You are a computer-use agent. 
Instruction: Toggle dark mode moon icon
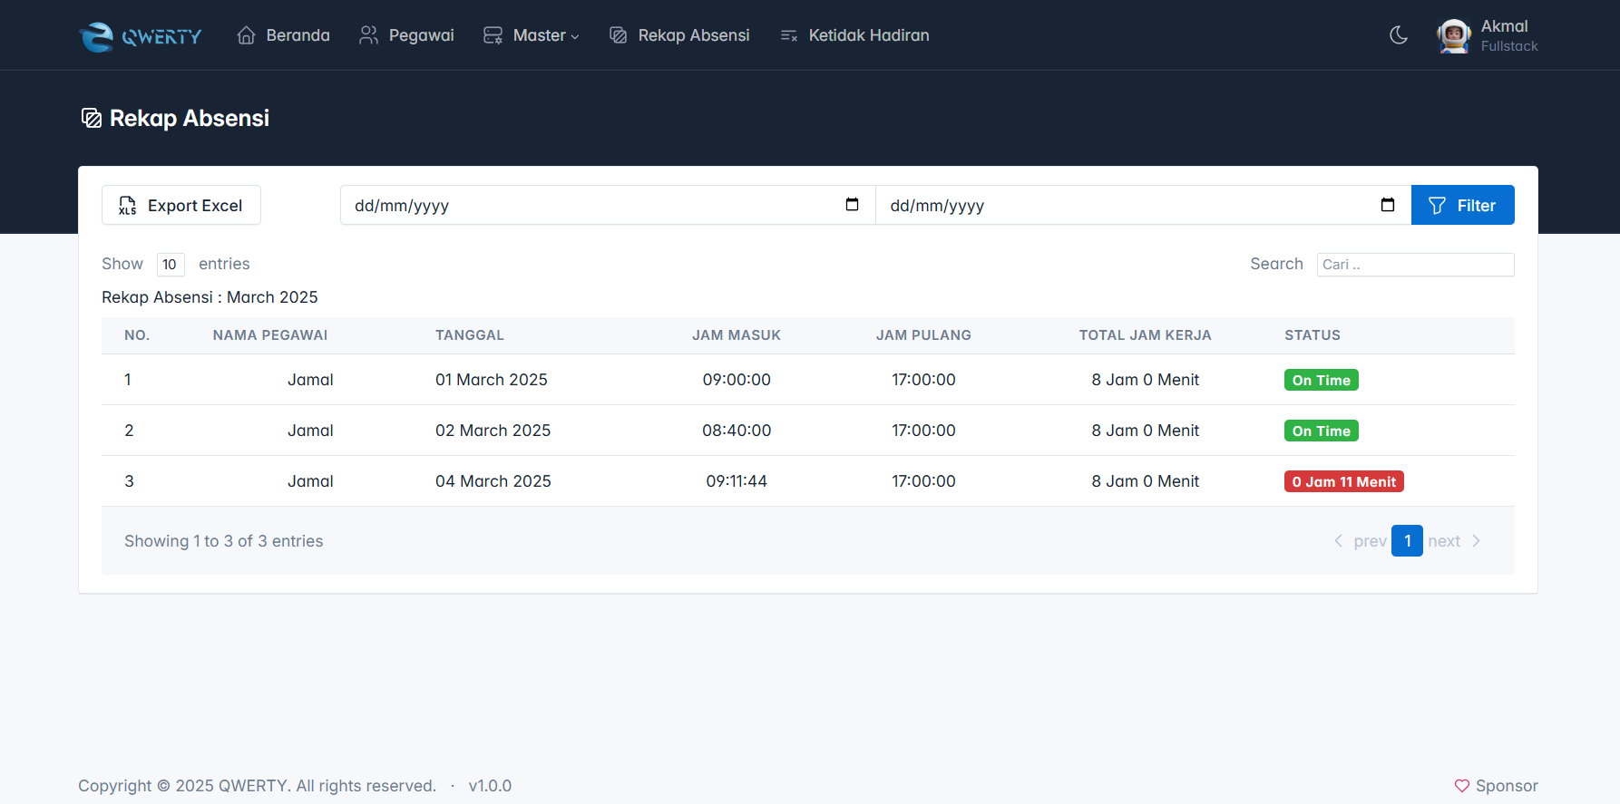point(1399,35)
